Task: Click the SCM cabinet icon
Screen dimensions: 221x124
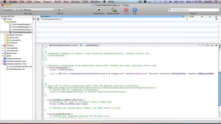Action: 5,56
